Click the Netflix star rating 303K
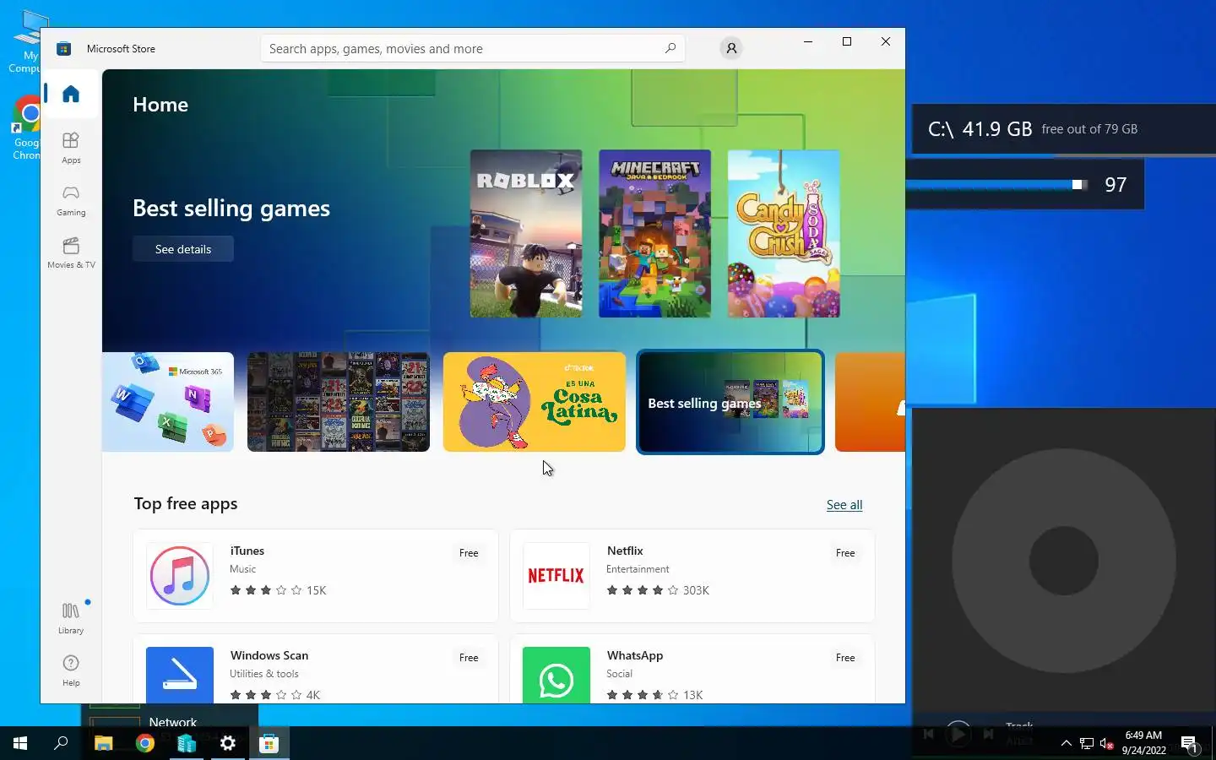 (x=658, y=590)
